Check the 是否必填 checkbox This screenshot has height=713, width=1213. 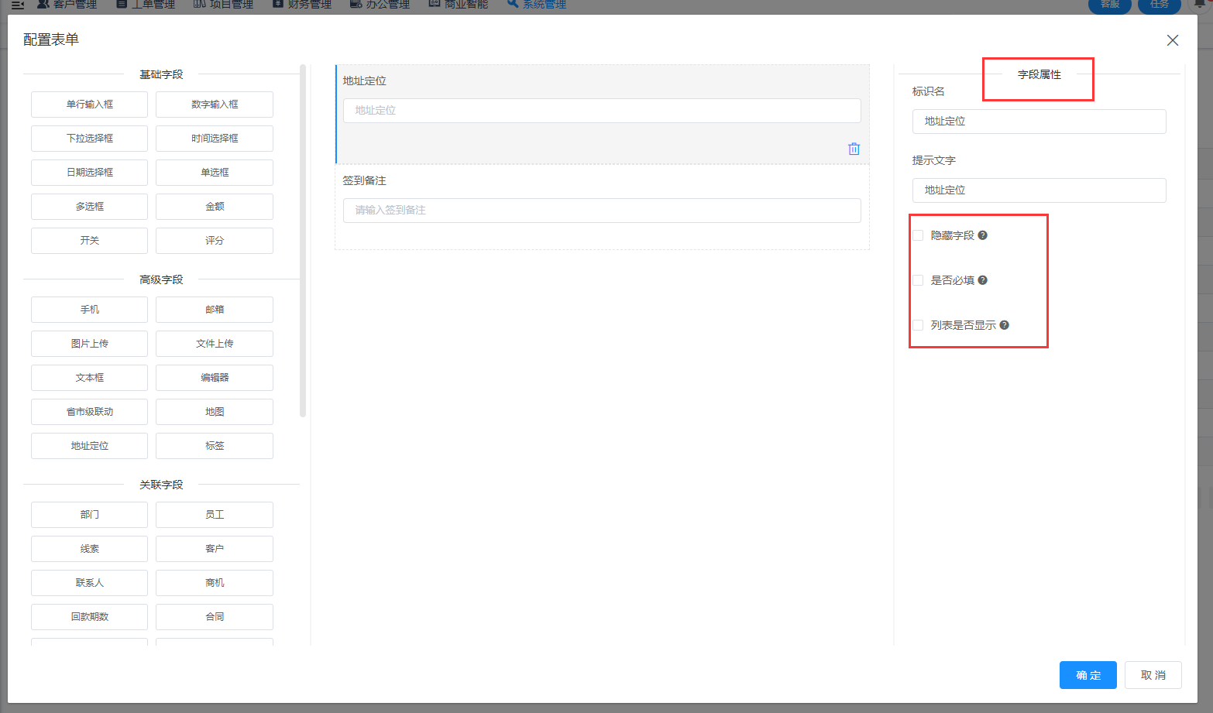(918, 280)
